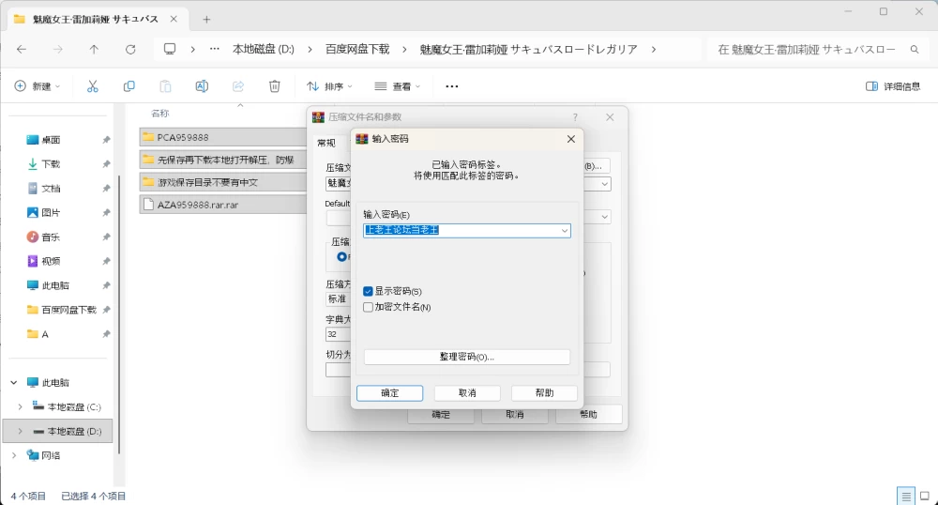This screenshot has width=938, height=505.
Task: Click the 名称 column header
Action: pos(160,114)
